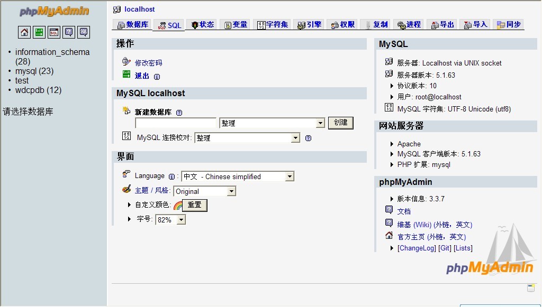Open the new database collation 整理 dropdown
The image size is (542, 307).
click(272, 123)
